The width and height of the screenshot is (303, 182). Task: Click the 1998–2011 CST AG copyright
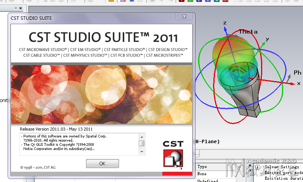pyautogui.click(x=38, y=167)
